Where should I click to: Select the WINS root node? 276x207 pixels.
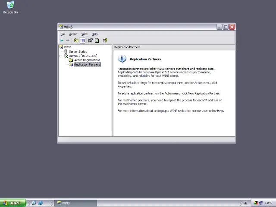pyautogui.click(x=68, y=47)
